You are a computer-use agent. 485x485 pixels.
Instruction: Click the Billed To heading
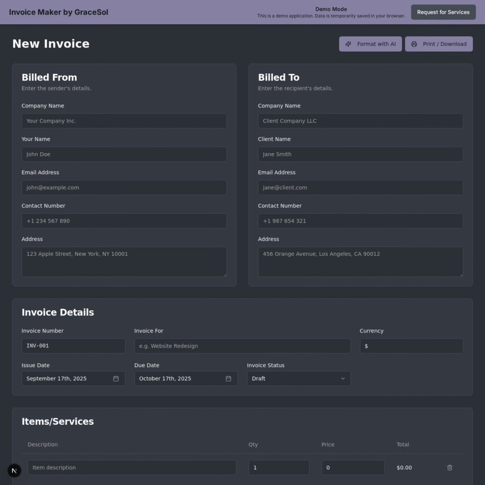coord(278,77)
